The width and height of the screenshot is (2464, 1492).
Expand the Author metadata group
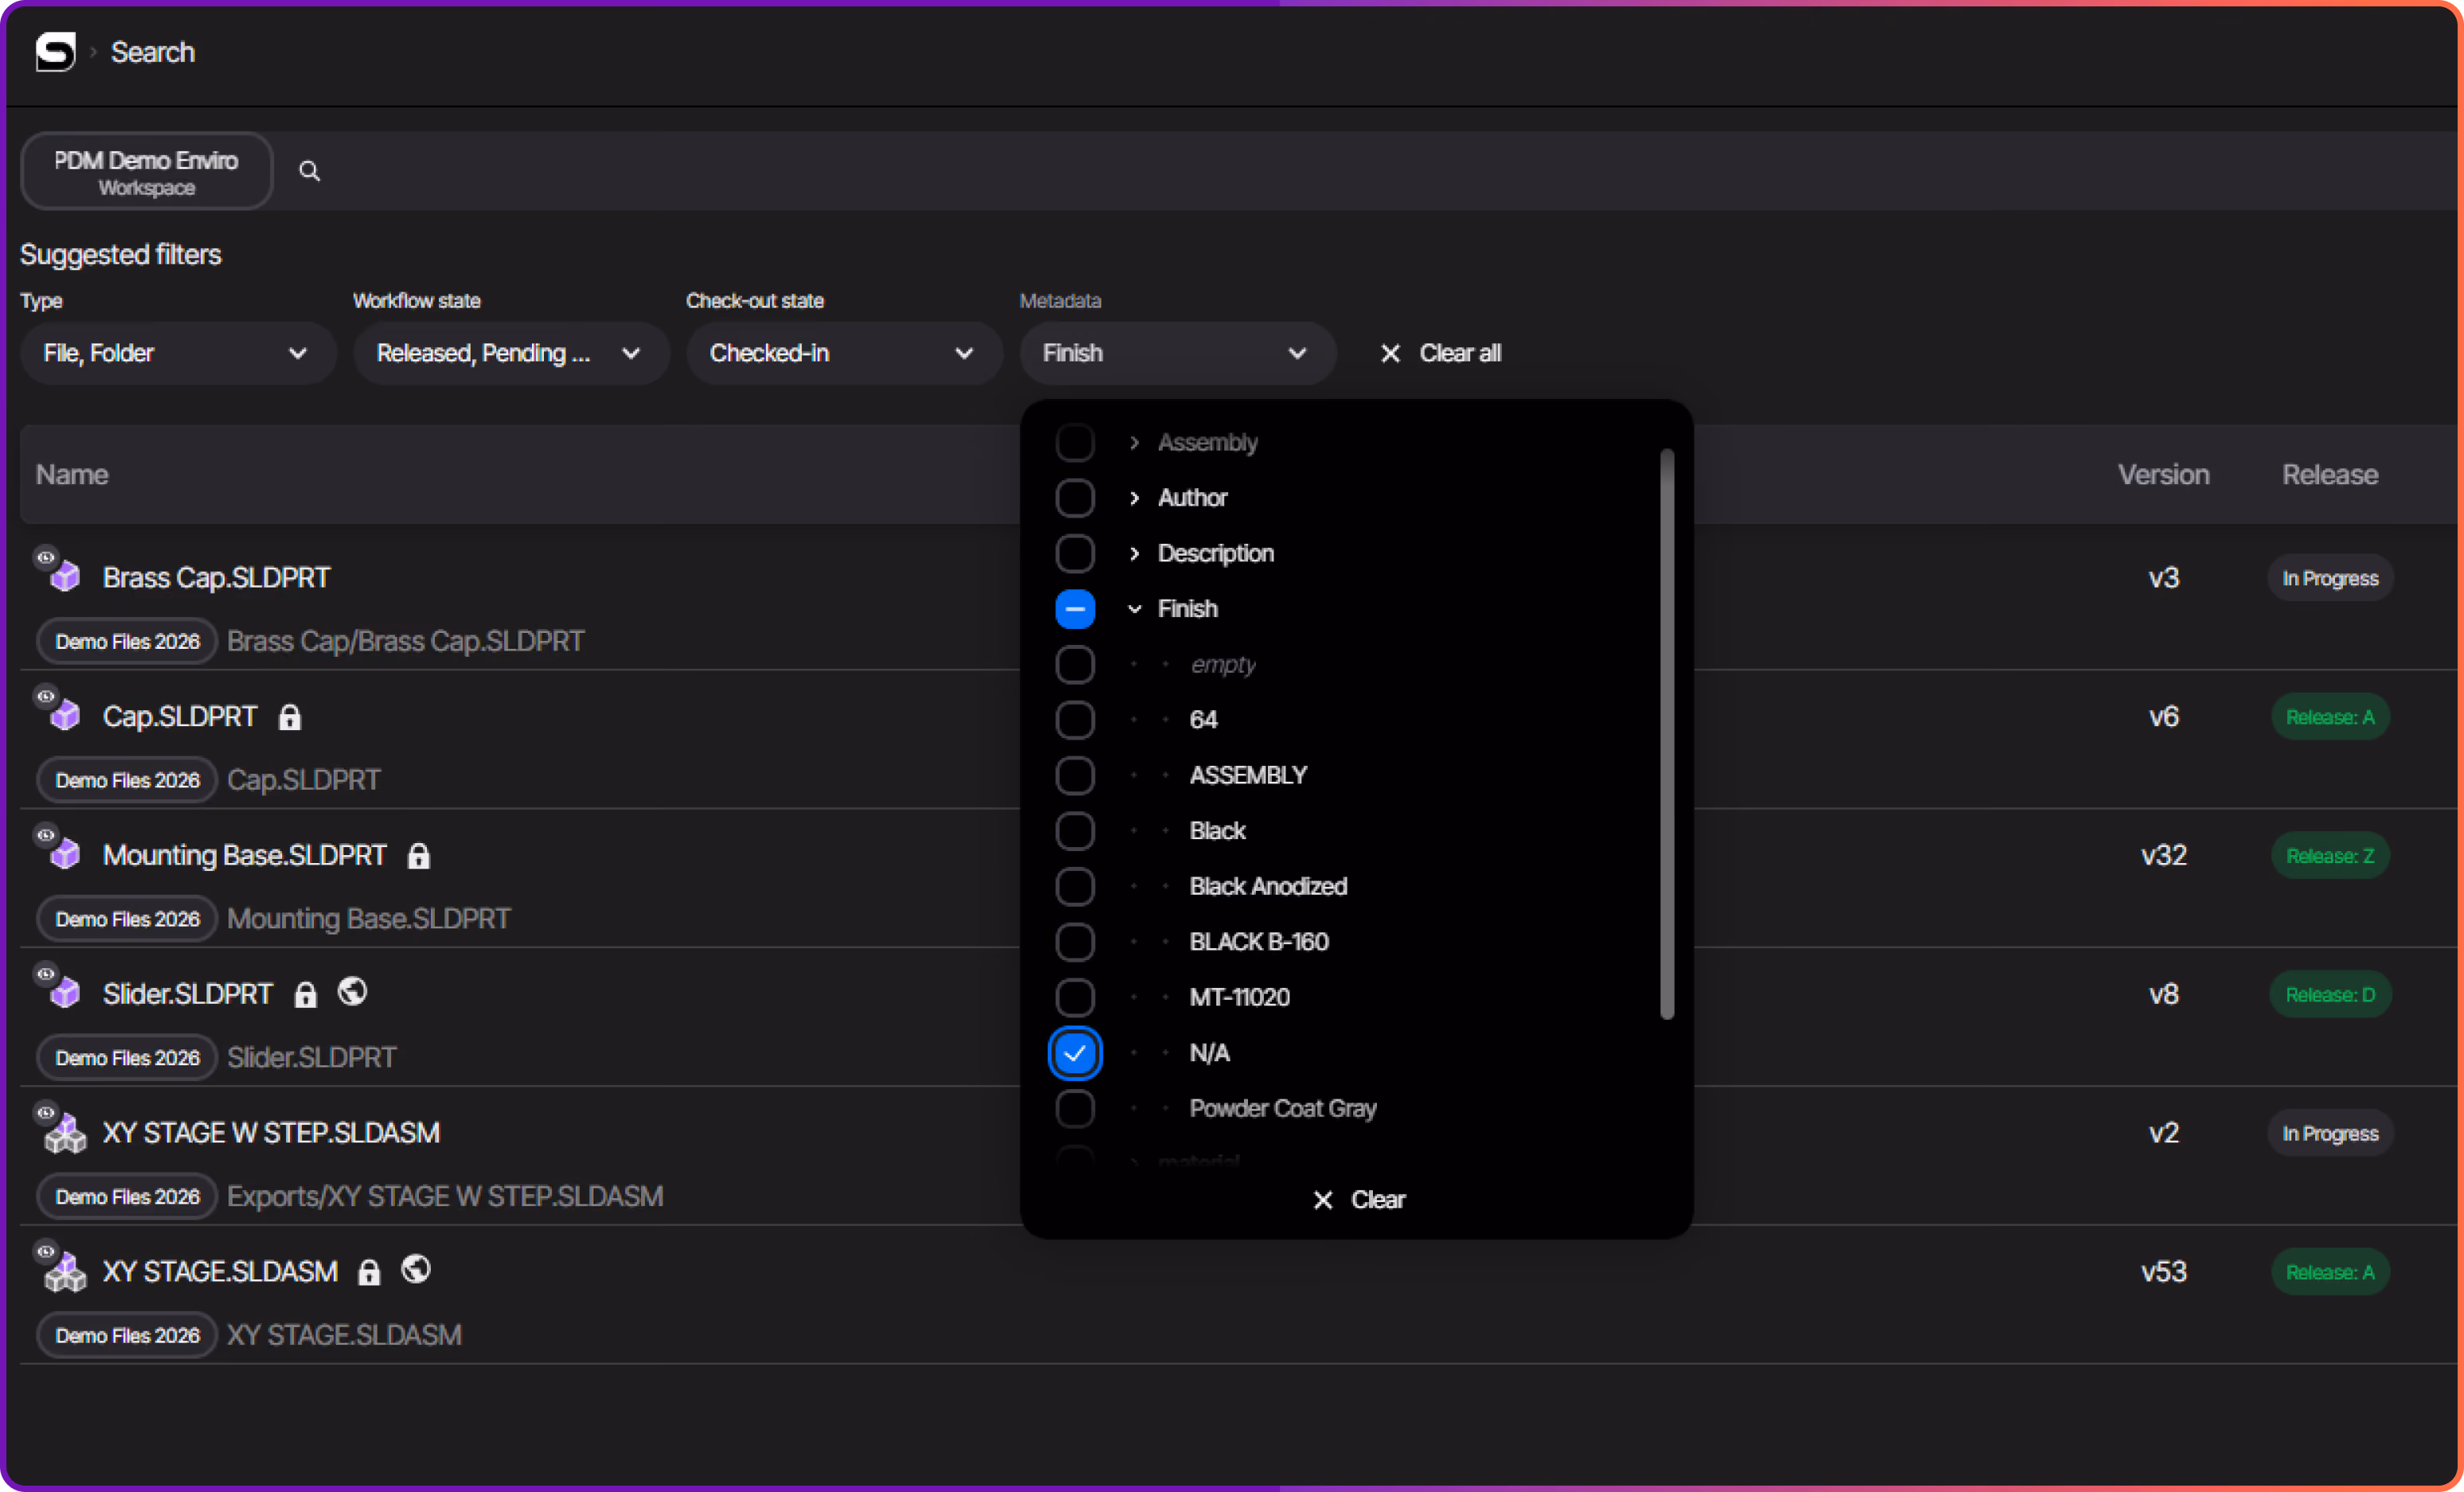click(x=1134, y=498)
